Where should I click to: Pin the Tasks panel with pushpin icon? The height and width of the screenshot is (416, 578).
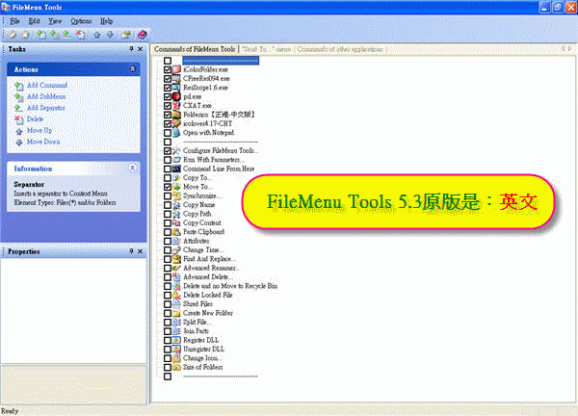pos(131,48)
